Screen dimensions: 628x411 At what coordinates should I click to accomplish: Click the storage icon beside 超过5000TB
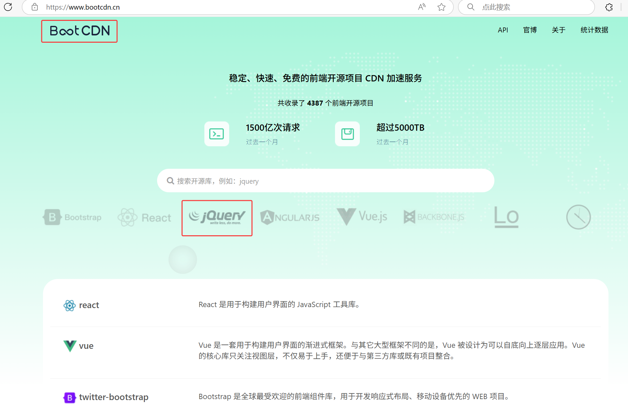[347, 134]
